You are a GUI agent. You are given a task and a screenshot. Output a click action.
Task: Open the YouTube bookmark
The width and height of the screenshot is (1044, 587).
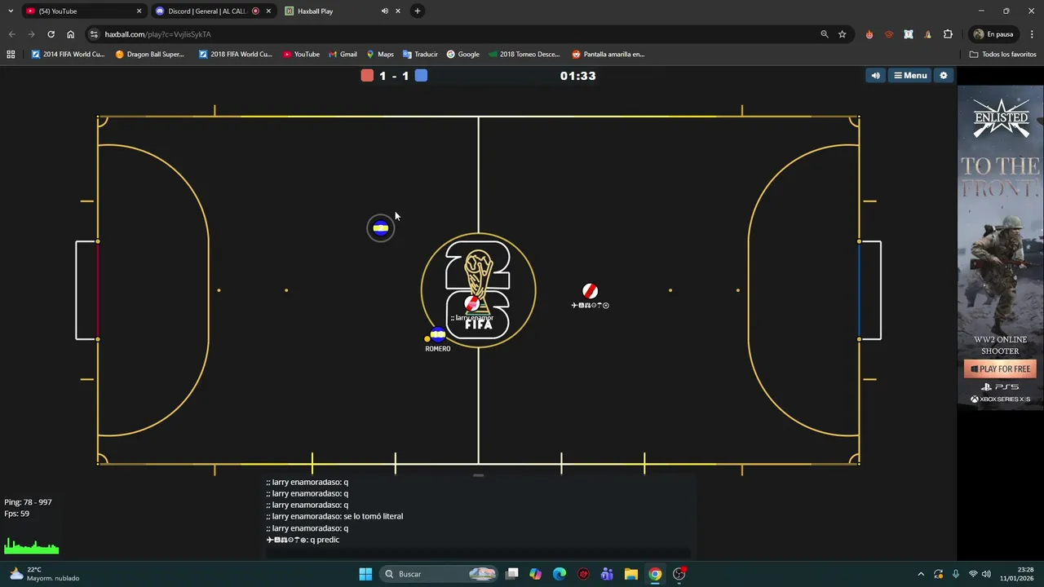click(x=301, y=55)
